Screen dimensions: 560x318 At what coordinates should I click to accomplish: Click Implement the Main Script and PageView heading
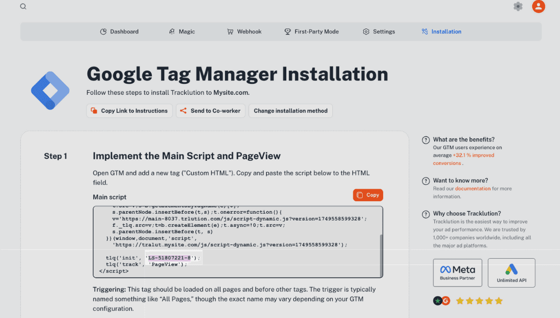(x=187, y=156)
